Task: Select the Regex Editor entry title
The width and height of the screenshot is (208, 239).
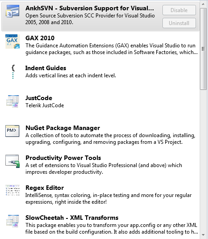Action: point(45,188)
